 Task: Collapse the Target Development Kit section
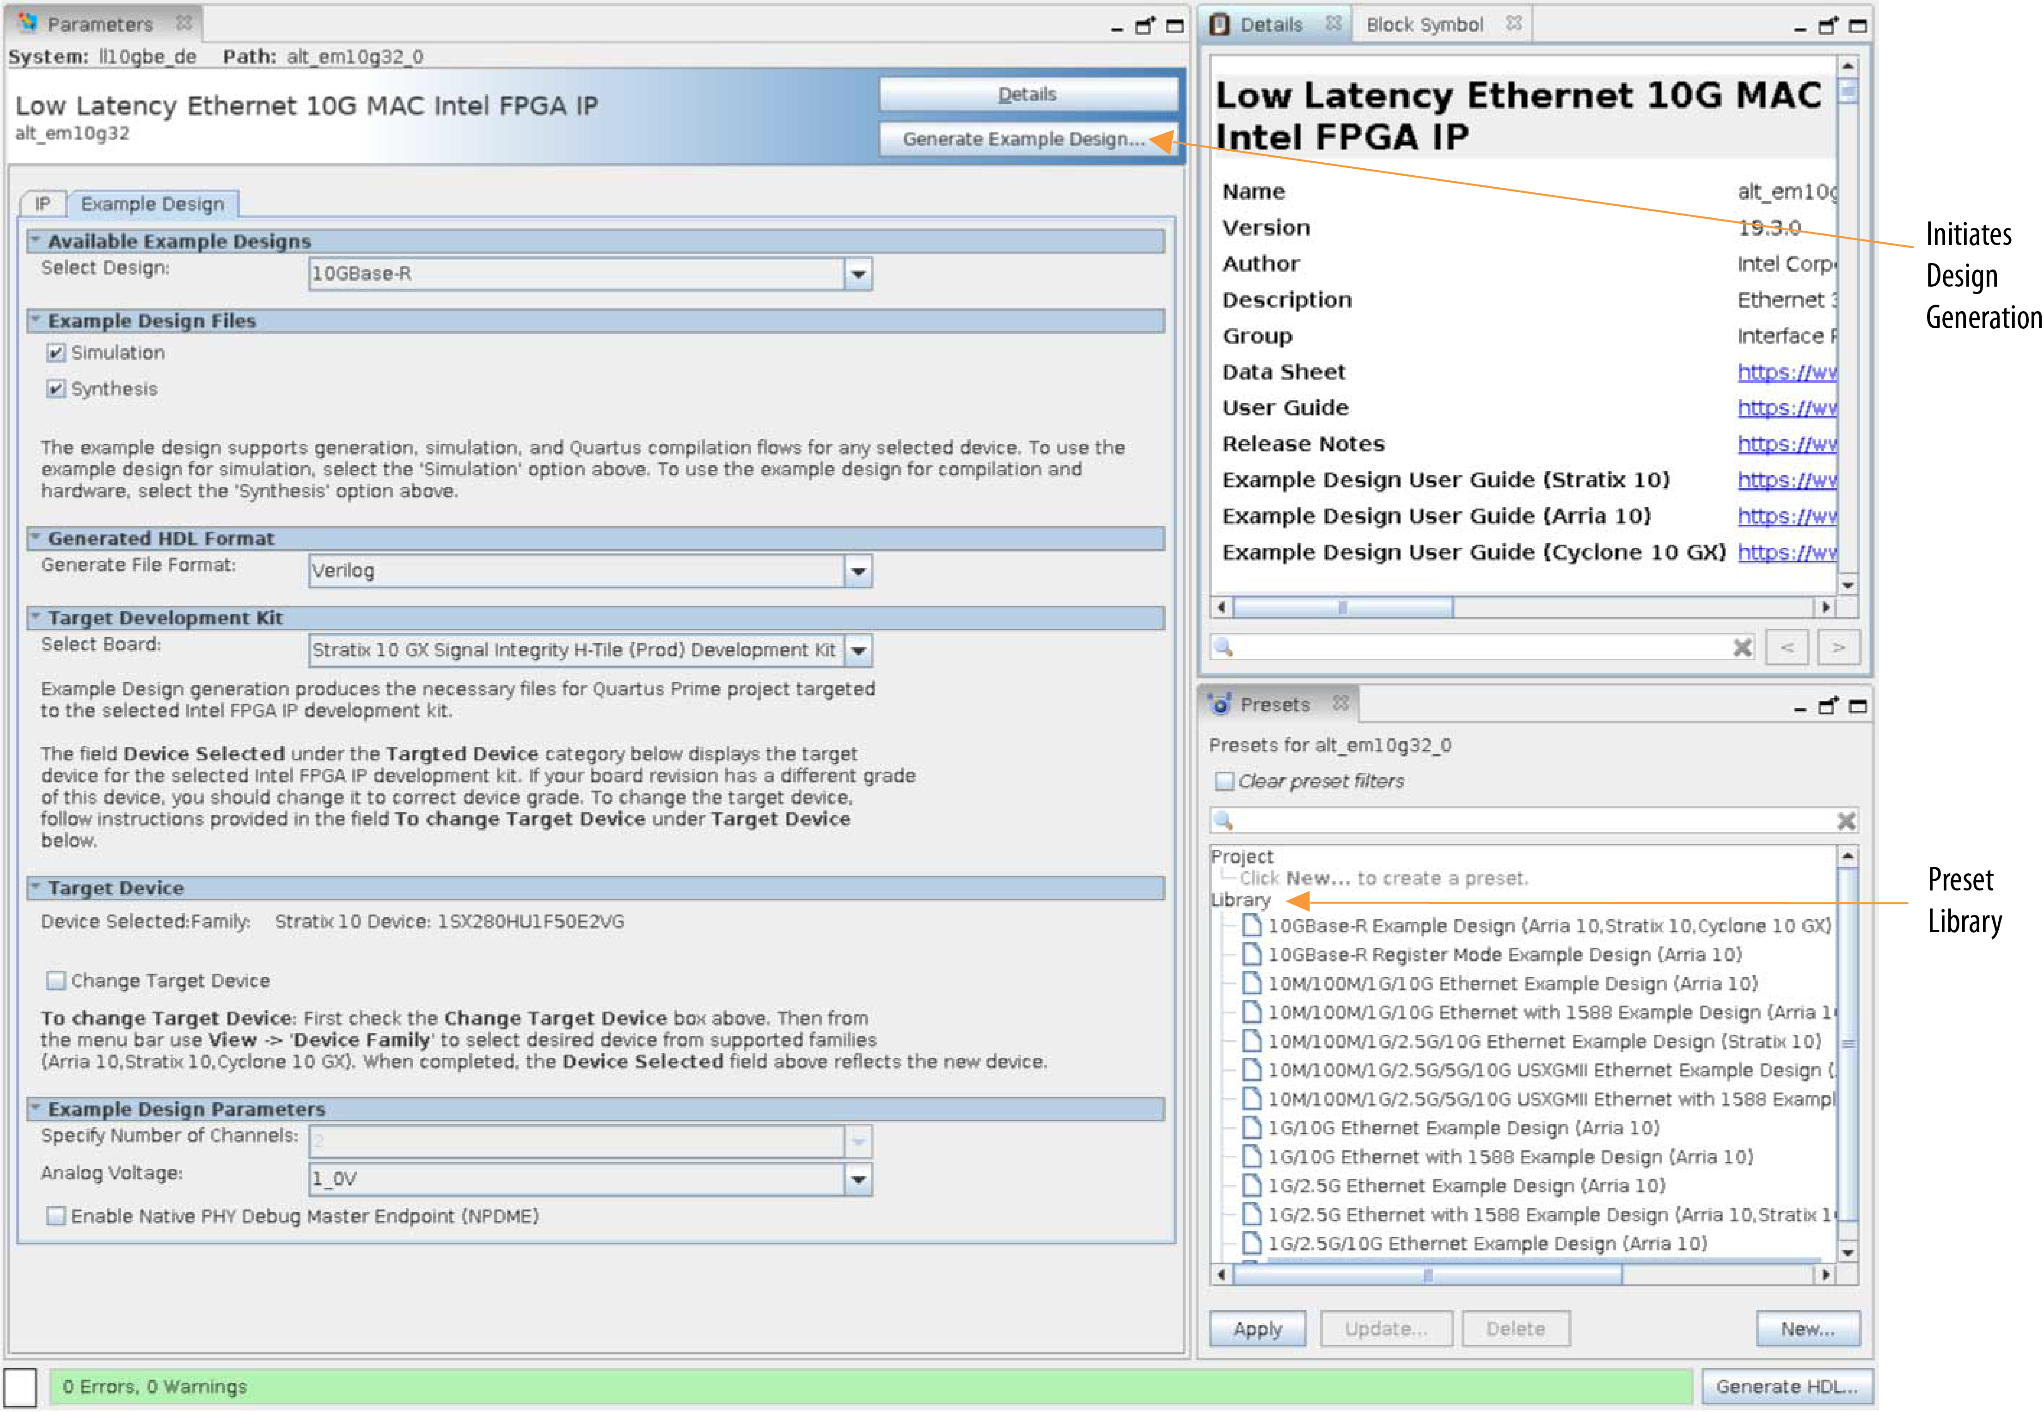36,617
